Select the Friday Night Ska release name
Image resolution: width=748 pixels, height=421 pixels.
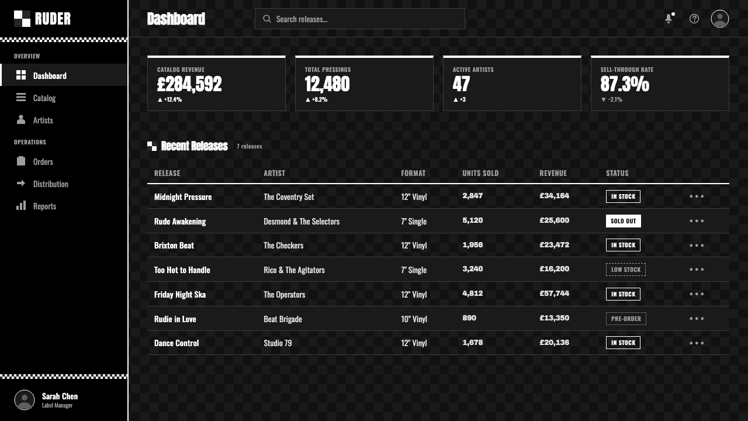(180, 295)
